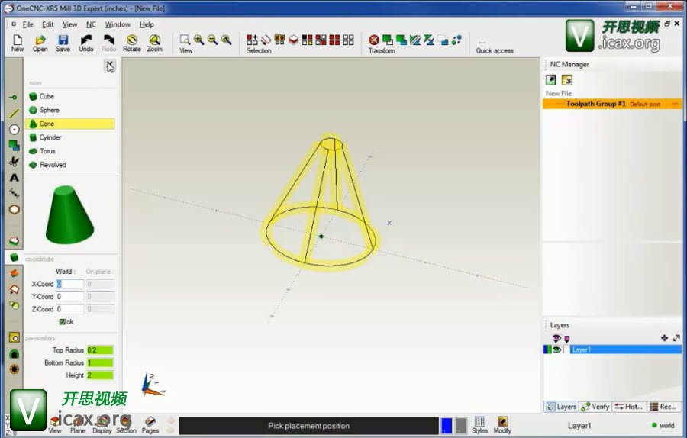Click the text 'A' tool in left sidebar
This screenshot has height=438, width=687.
14,177
